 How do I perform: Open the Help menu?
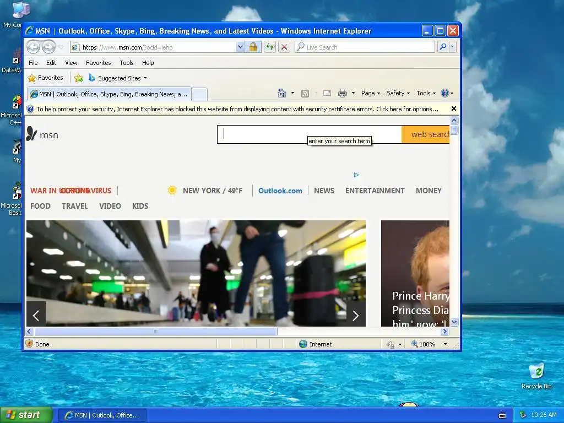[148, 63]
